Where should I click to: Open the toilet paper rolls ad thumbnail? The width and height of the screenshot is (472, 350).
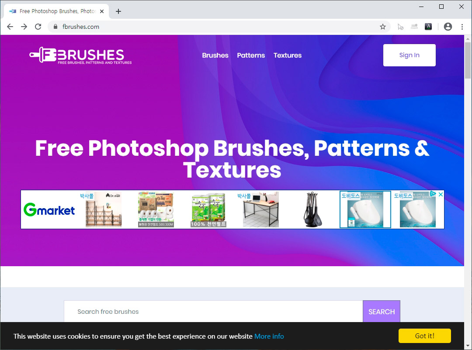(156, 209)
